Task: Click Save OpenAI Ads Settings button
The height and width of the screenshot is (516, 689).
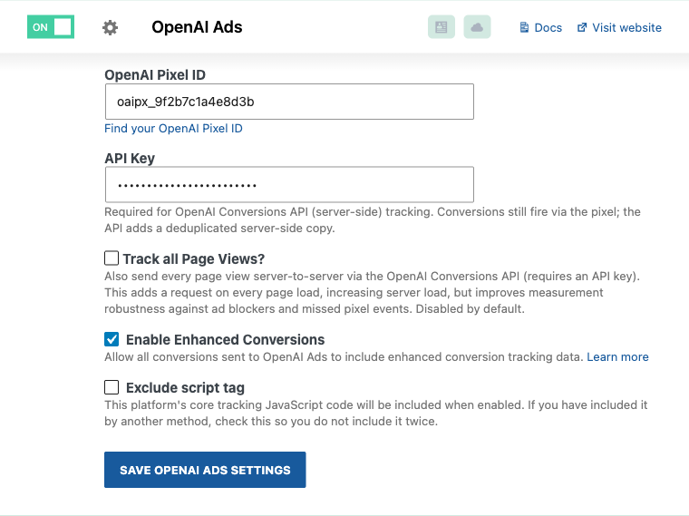Action: click(x=205, y=470)
